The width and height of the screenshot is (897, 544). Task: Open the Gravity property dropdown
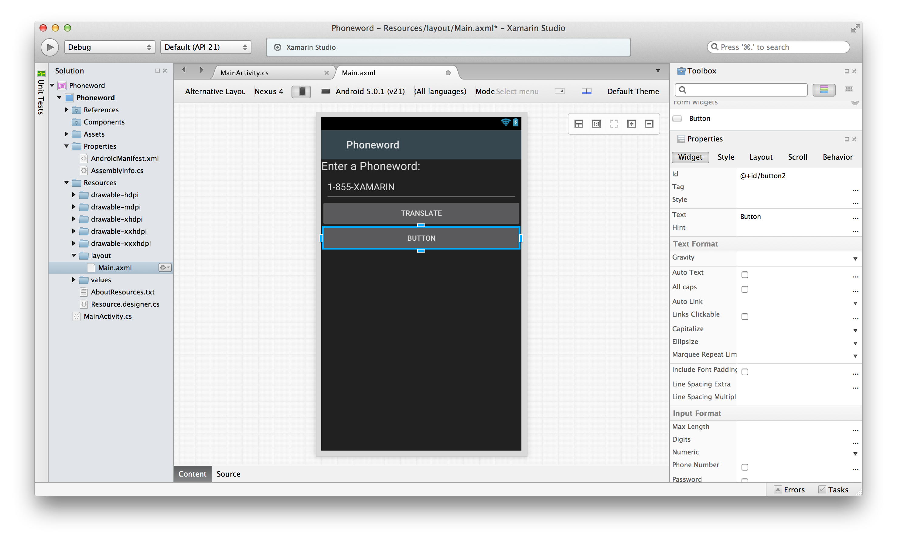(x=855, y=259)
